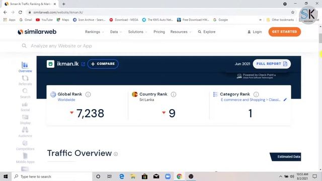Show hidden system tray icons

[281, 176]
